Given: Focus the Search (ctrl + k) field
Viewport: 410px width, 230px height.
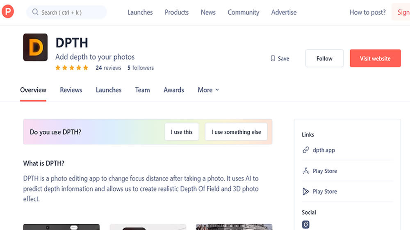Looking at the screenshot, I should tap(67, 12).
